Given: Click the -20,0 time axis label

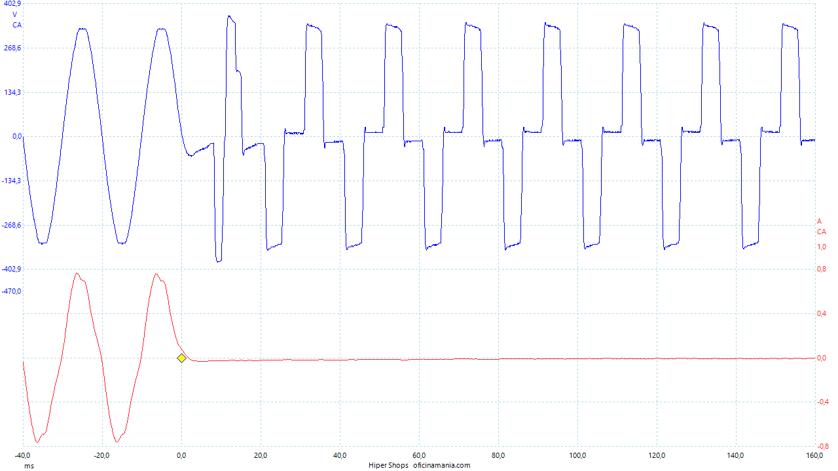Looking at the screenshot, I should point(102,455).
